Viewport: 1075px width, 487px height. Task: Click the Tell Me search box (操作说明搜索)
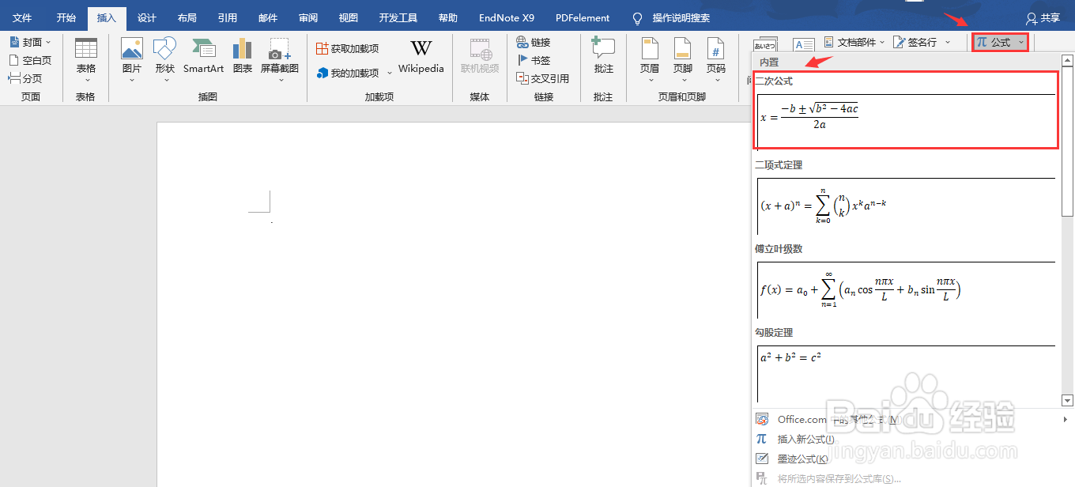(x=681, y=17)
